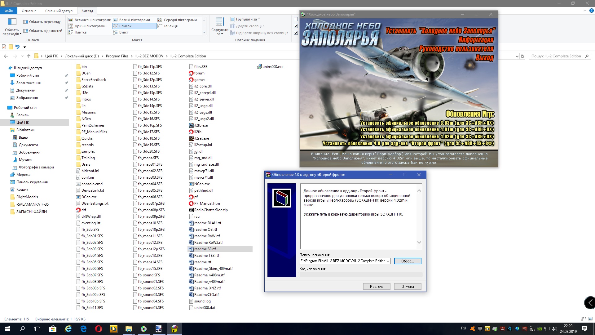
Task: Open Microsoft Store from the taskbar
Action: 53,329
